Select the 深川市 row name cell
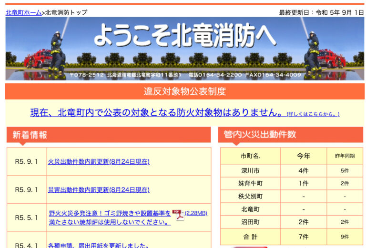This screenshot has height=248, width=366. pos(250,171)
